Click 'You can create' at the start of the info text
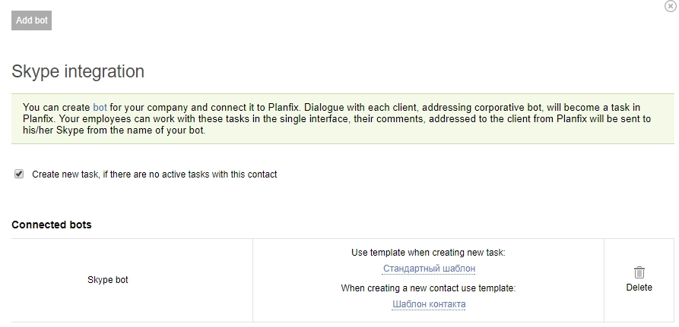Screen dimensions: 679x327 (56, 107)
